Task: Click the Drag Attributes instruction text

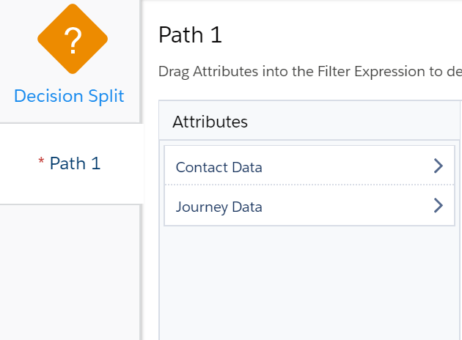Action: tap(310, 72)
